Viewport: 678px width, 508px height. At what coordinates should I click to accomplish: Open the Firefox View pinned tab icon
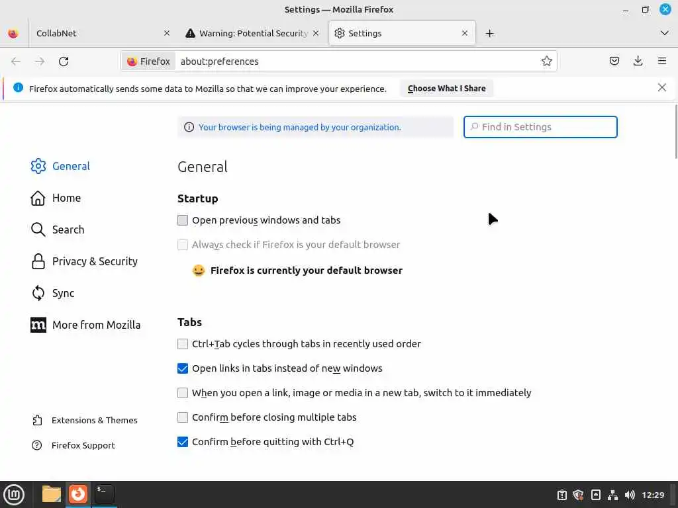pyautogui.click(x=13, y=33)
